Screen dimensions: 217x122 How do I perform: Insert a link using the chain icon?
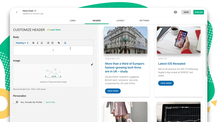tap(59, 43)
